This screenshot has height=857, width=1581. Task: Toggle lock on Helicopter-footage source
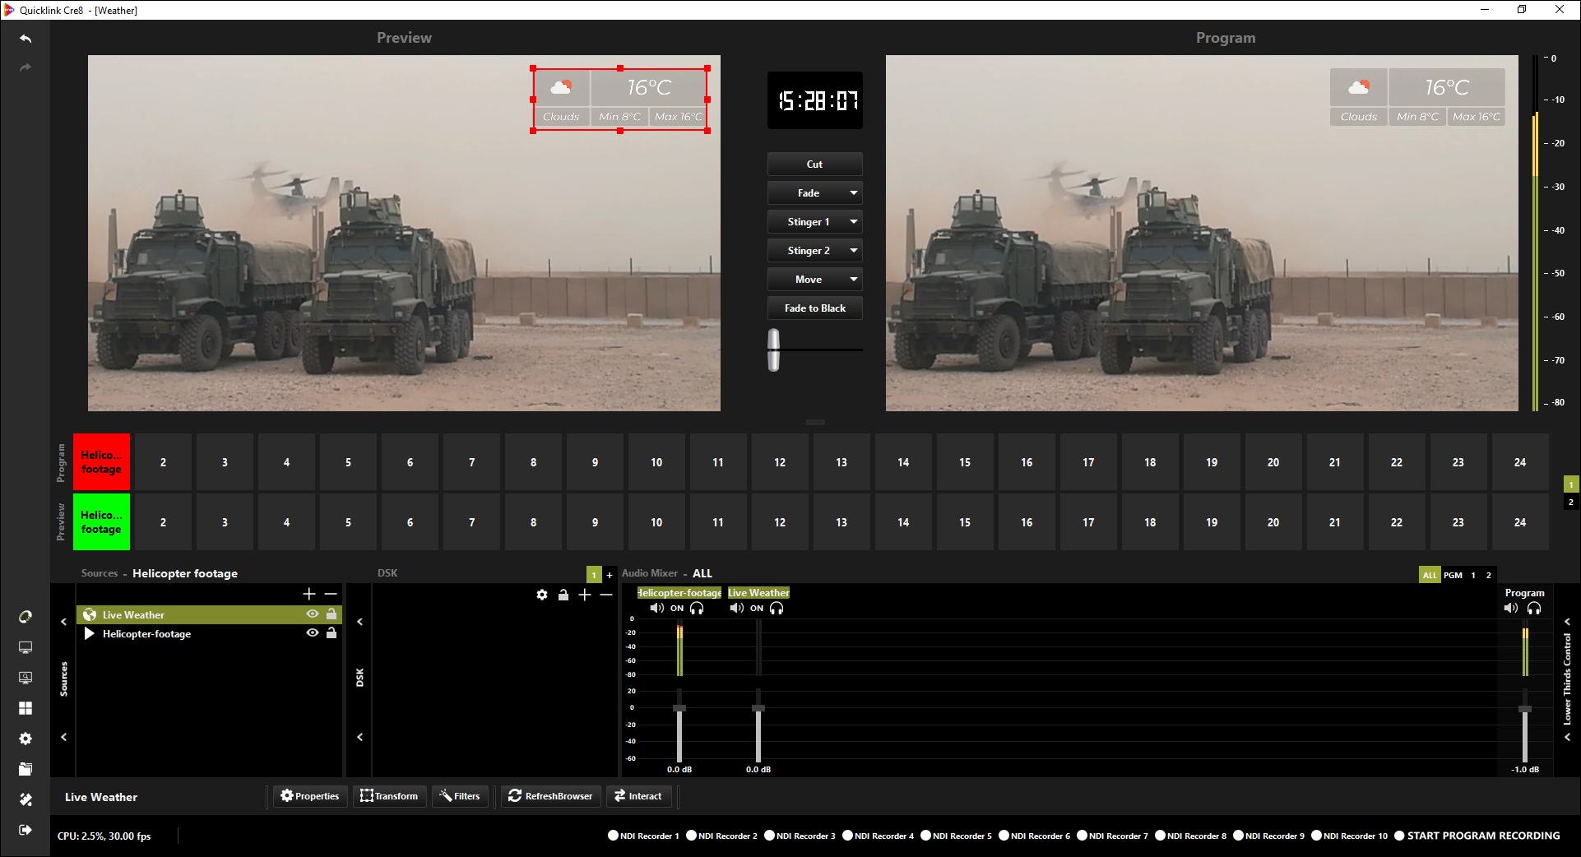point(331,633)
